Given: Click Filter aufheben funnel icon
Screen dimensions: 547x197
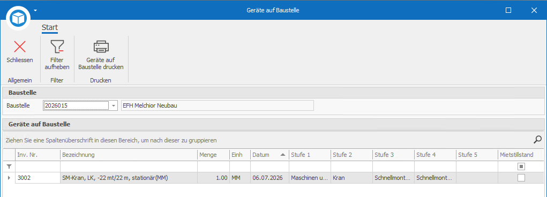Looking at the screenshot, I should (x=57, y=47).
